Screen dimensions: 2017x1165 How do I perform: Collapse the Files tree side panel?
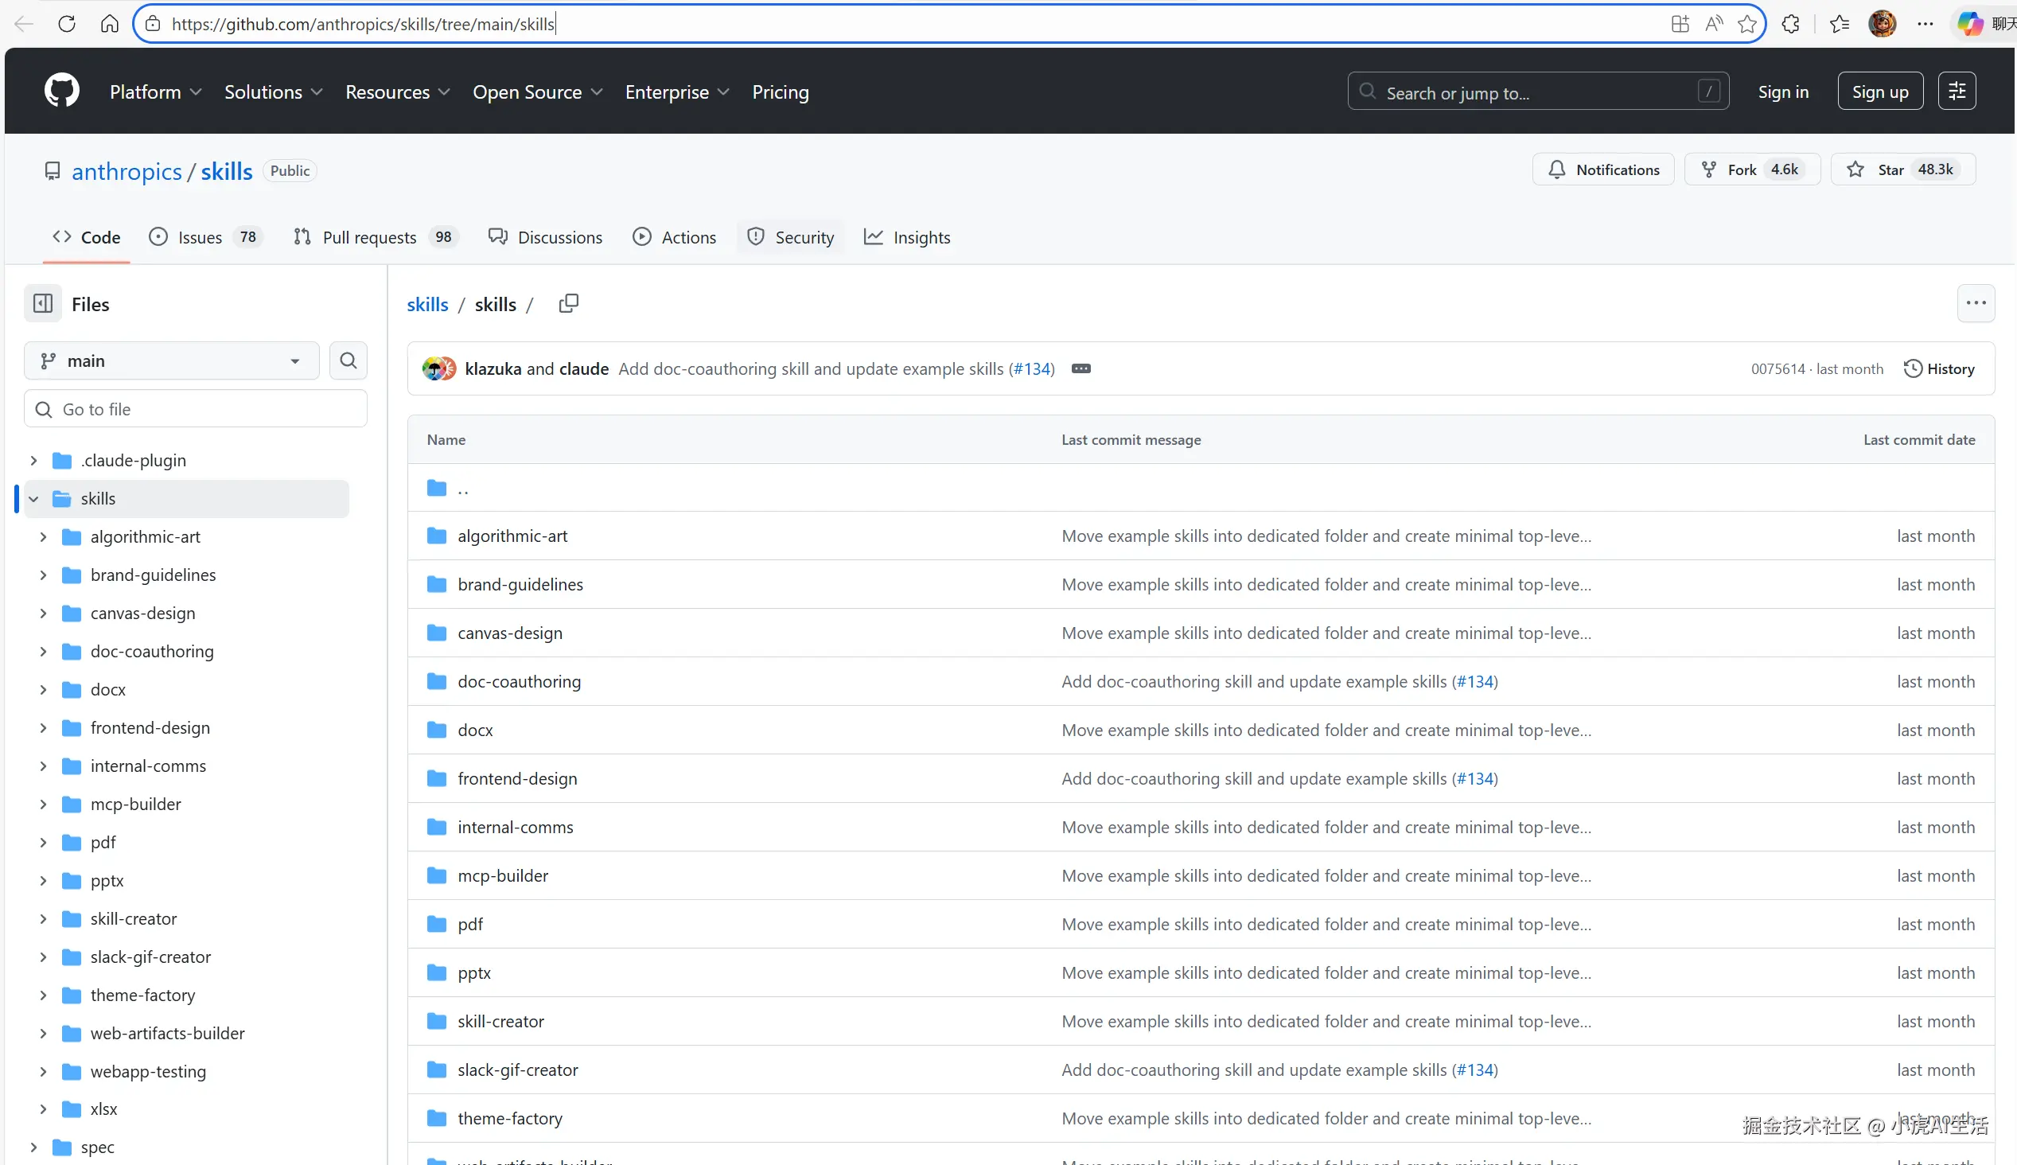coord(43,304)
